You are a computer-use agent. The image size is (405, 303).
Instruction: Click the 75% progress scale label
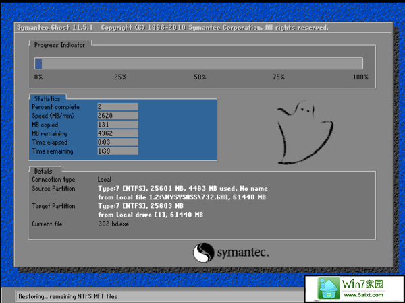click(279, 77)
